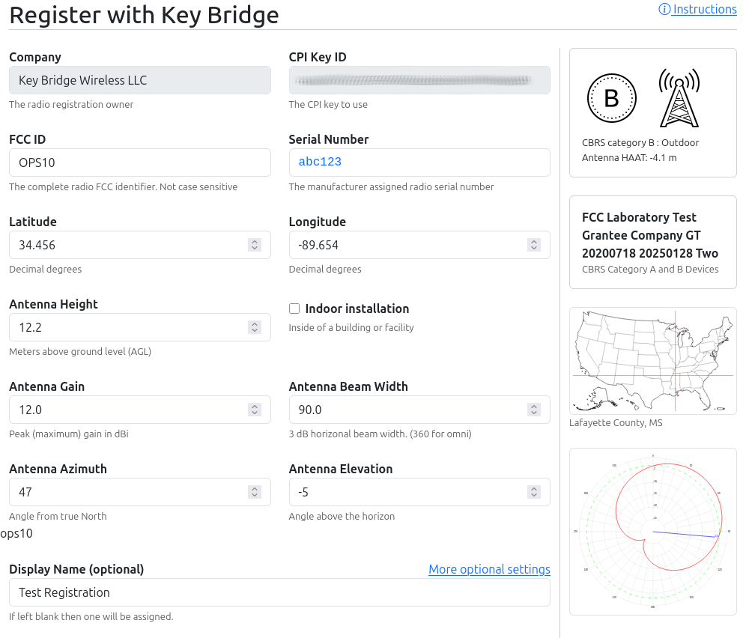Click the Display Name text field
The width and height of the screenshot is (746, 638).
(x=279, y=592)
